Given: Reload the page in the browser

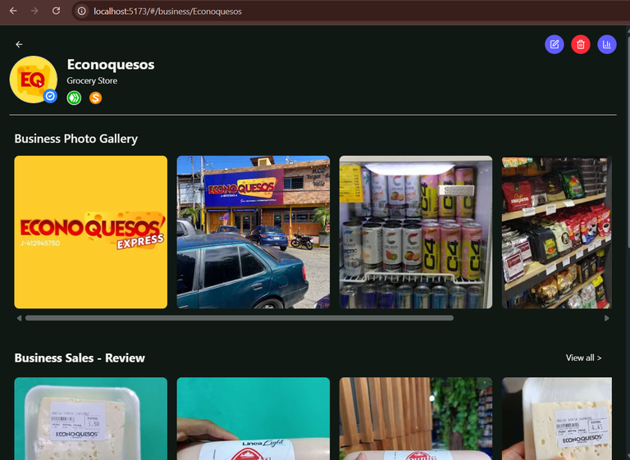Looking at the screenshot, I should (56, 11).
